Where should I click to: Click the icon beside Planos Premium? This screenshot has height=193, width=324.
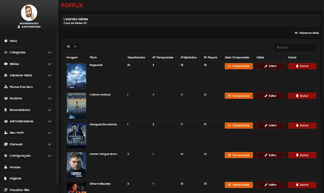point(6,87)
